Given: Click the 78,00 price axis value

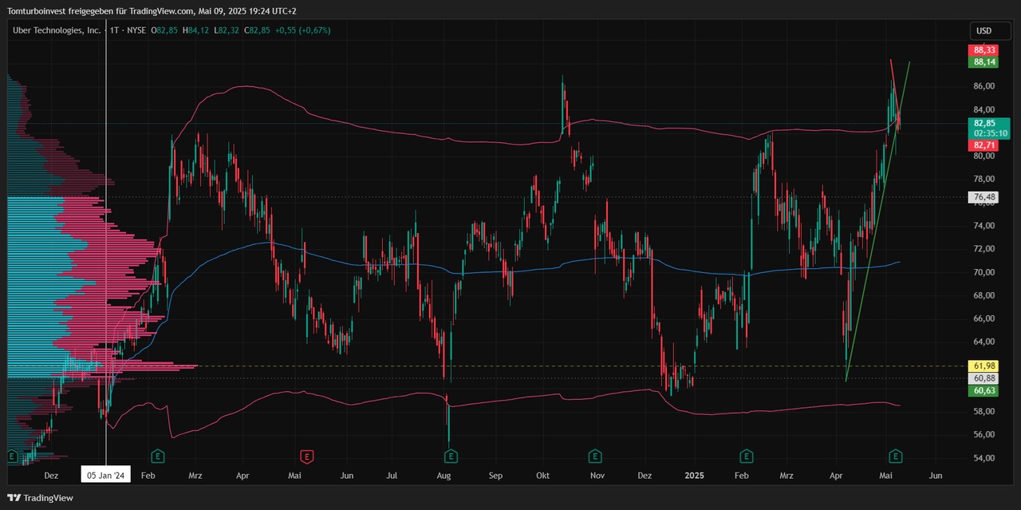Looking at the screenshot, I should (x=984, y=179).
